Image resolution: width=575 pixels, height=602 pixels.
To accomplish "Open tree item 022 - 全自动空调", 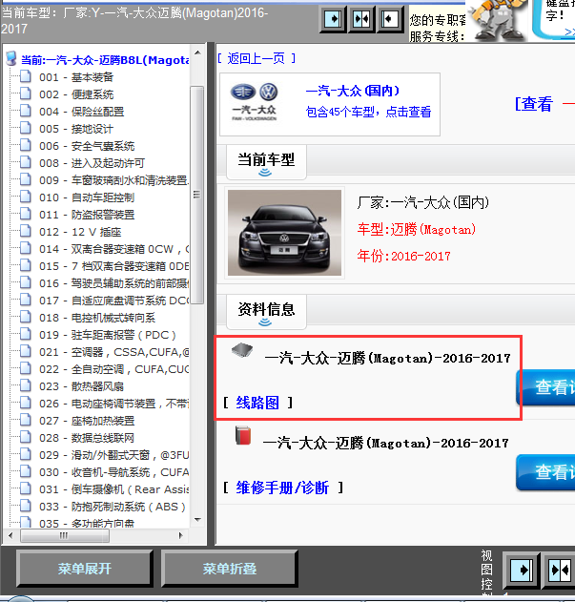I will coord(114,369).
